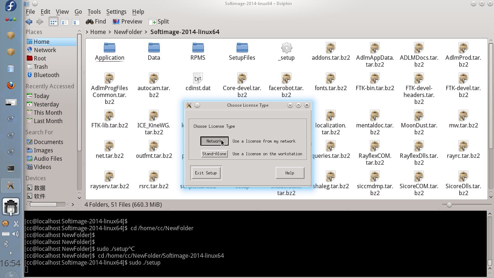Expand the breadcrumb arrow before Home
This screenshot has width=494, height=278.
87,32
